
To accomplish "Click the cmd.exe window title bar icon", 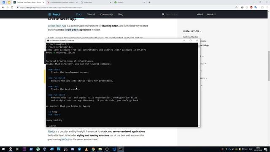I will tap(48, 41).
